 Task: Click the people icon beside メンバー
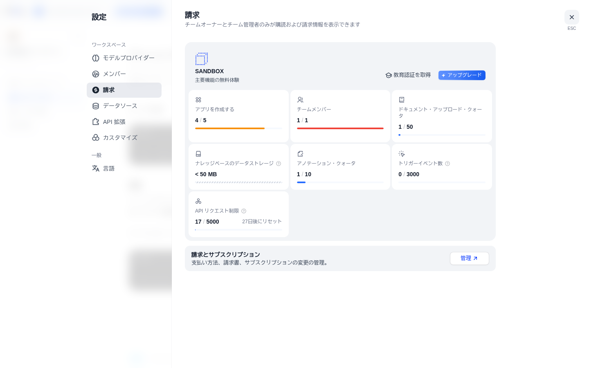tap(96, 74)
